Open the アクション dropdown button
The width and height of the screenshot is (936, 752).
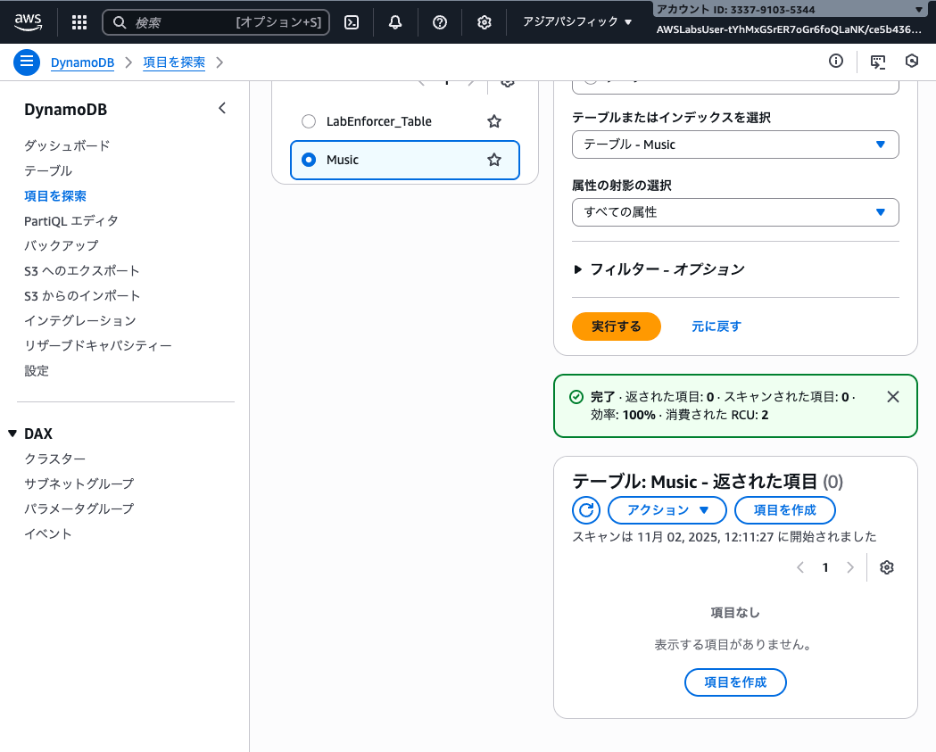pyautogui.click(x=667, y=509)
